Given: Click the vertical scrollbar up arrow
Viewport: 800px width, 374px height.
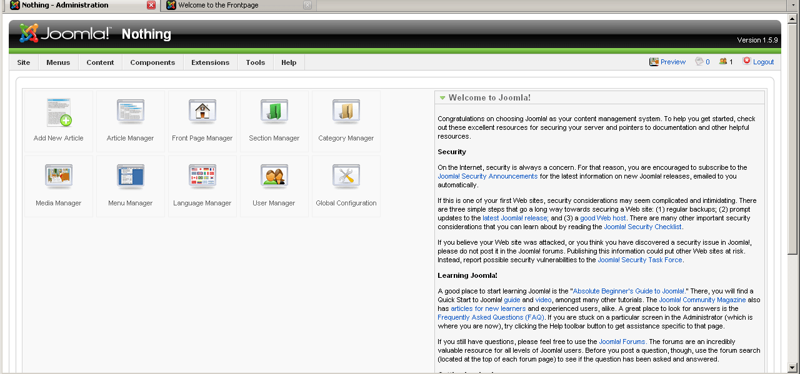Looking at the screenshot, I should (x=793, y=18).
